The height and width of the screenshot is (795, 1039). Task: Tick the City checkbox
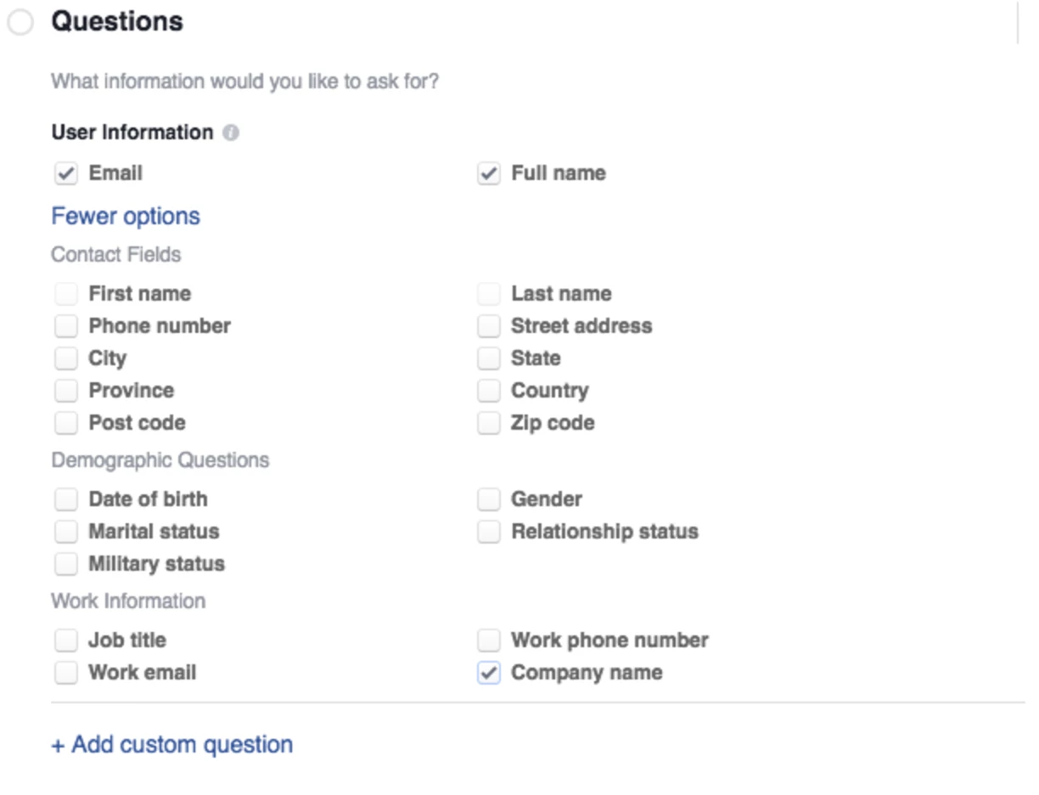pos(65,358)
